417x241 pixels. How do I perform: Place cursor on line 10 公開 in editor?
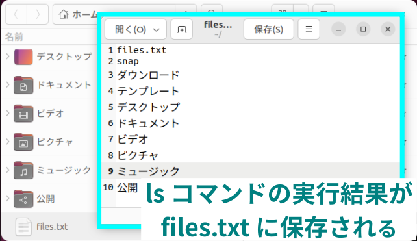click(x=127, y=188)
